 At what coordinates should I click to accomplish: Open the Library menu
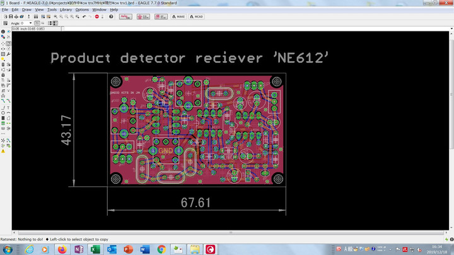tap(66, 9)
